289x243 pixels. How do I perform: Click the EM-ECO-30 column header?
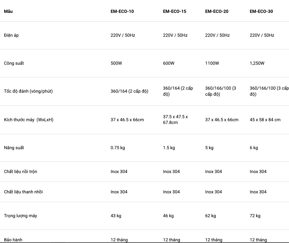[x=261, y=12]
